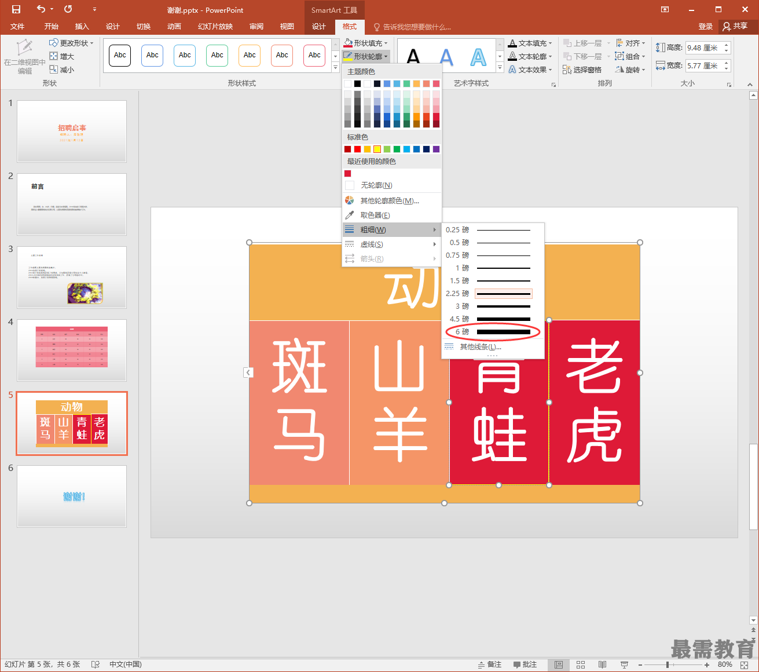Screen dimensions: 759x672
Task: Click the 共享 share button
Action: pyautogui.click(x=735, y=26)
